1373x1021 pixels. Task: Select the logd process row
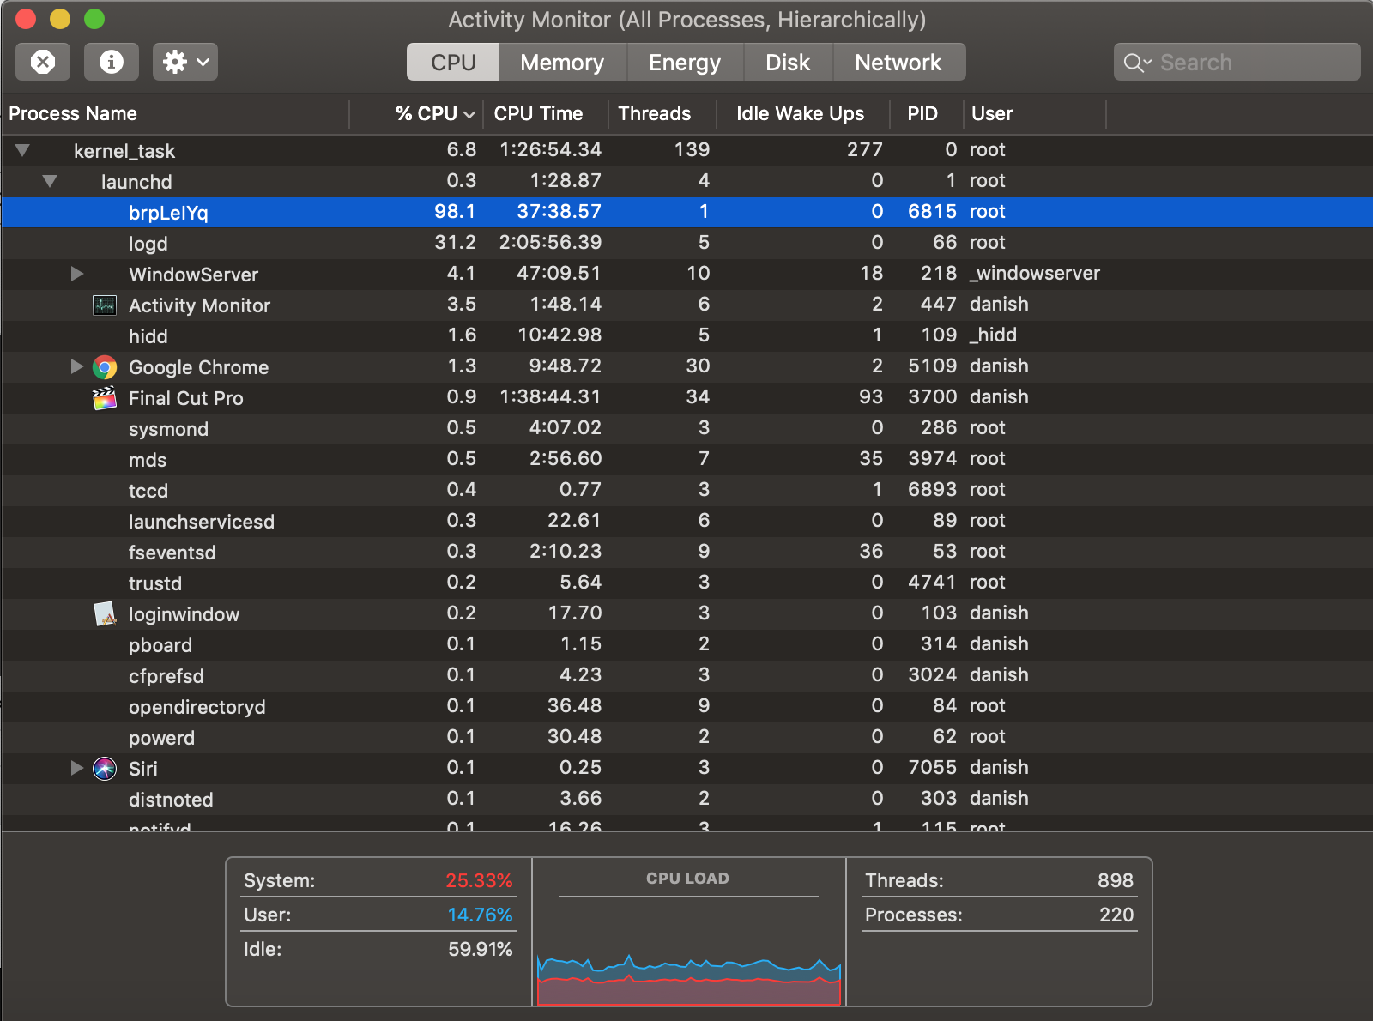coord(148,244)
